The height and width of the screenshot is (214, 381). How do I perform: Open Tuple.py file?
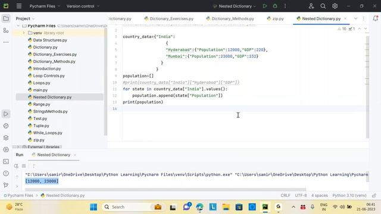point(41,125)
